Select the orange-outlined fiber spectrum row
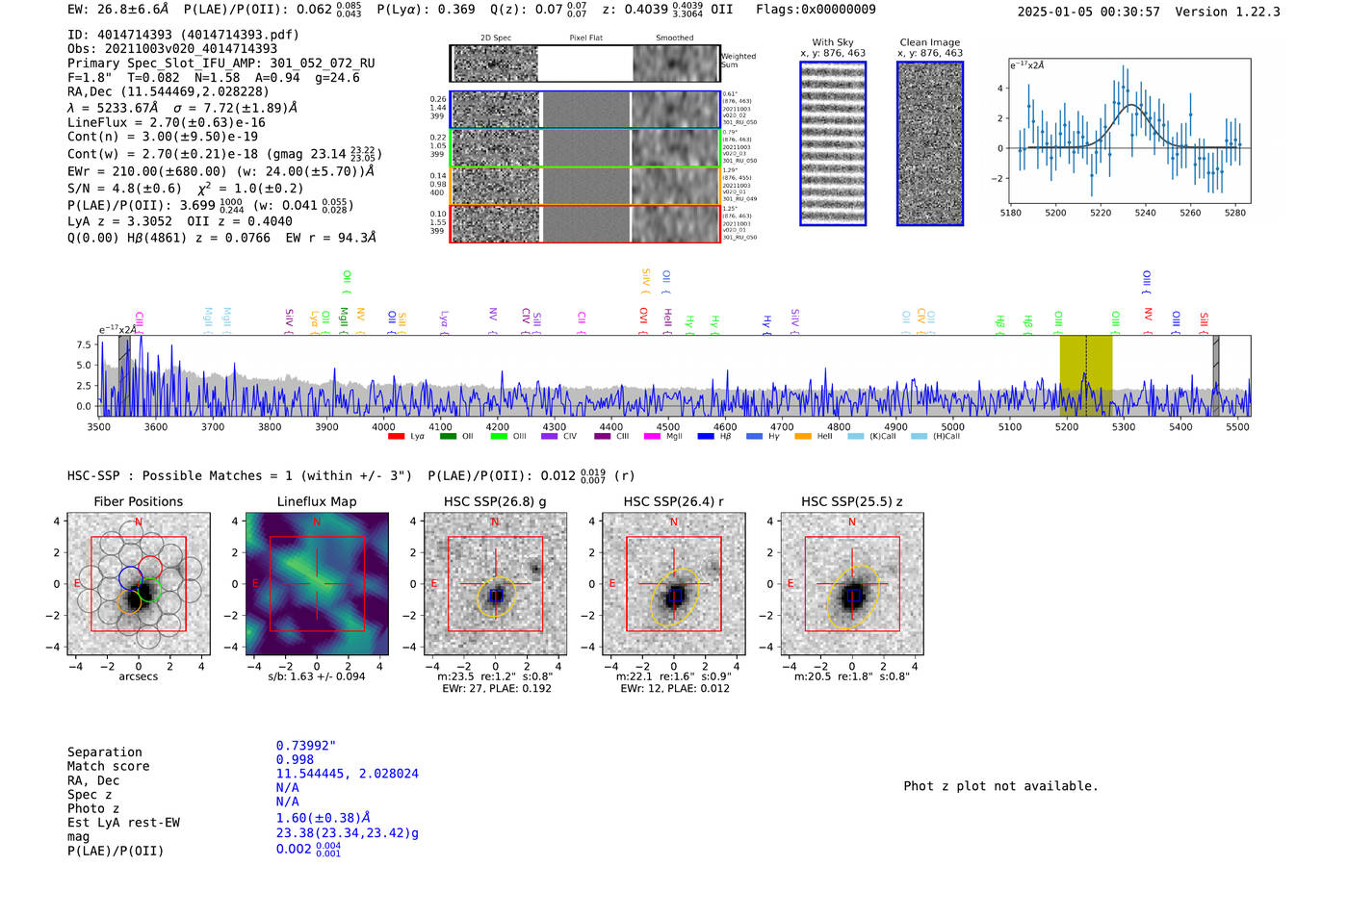This screenshot has height=917, width=1348. tap(585, 185)
